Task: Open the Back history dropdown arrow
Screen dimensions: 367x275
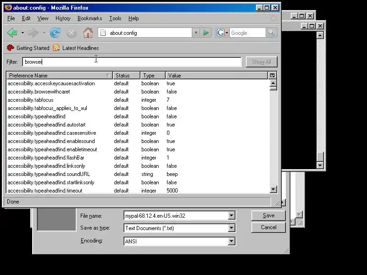Action: pos(22,33)
